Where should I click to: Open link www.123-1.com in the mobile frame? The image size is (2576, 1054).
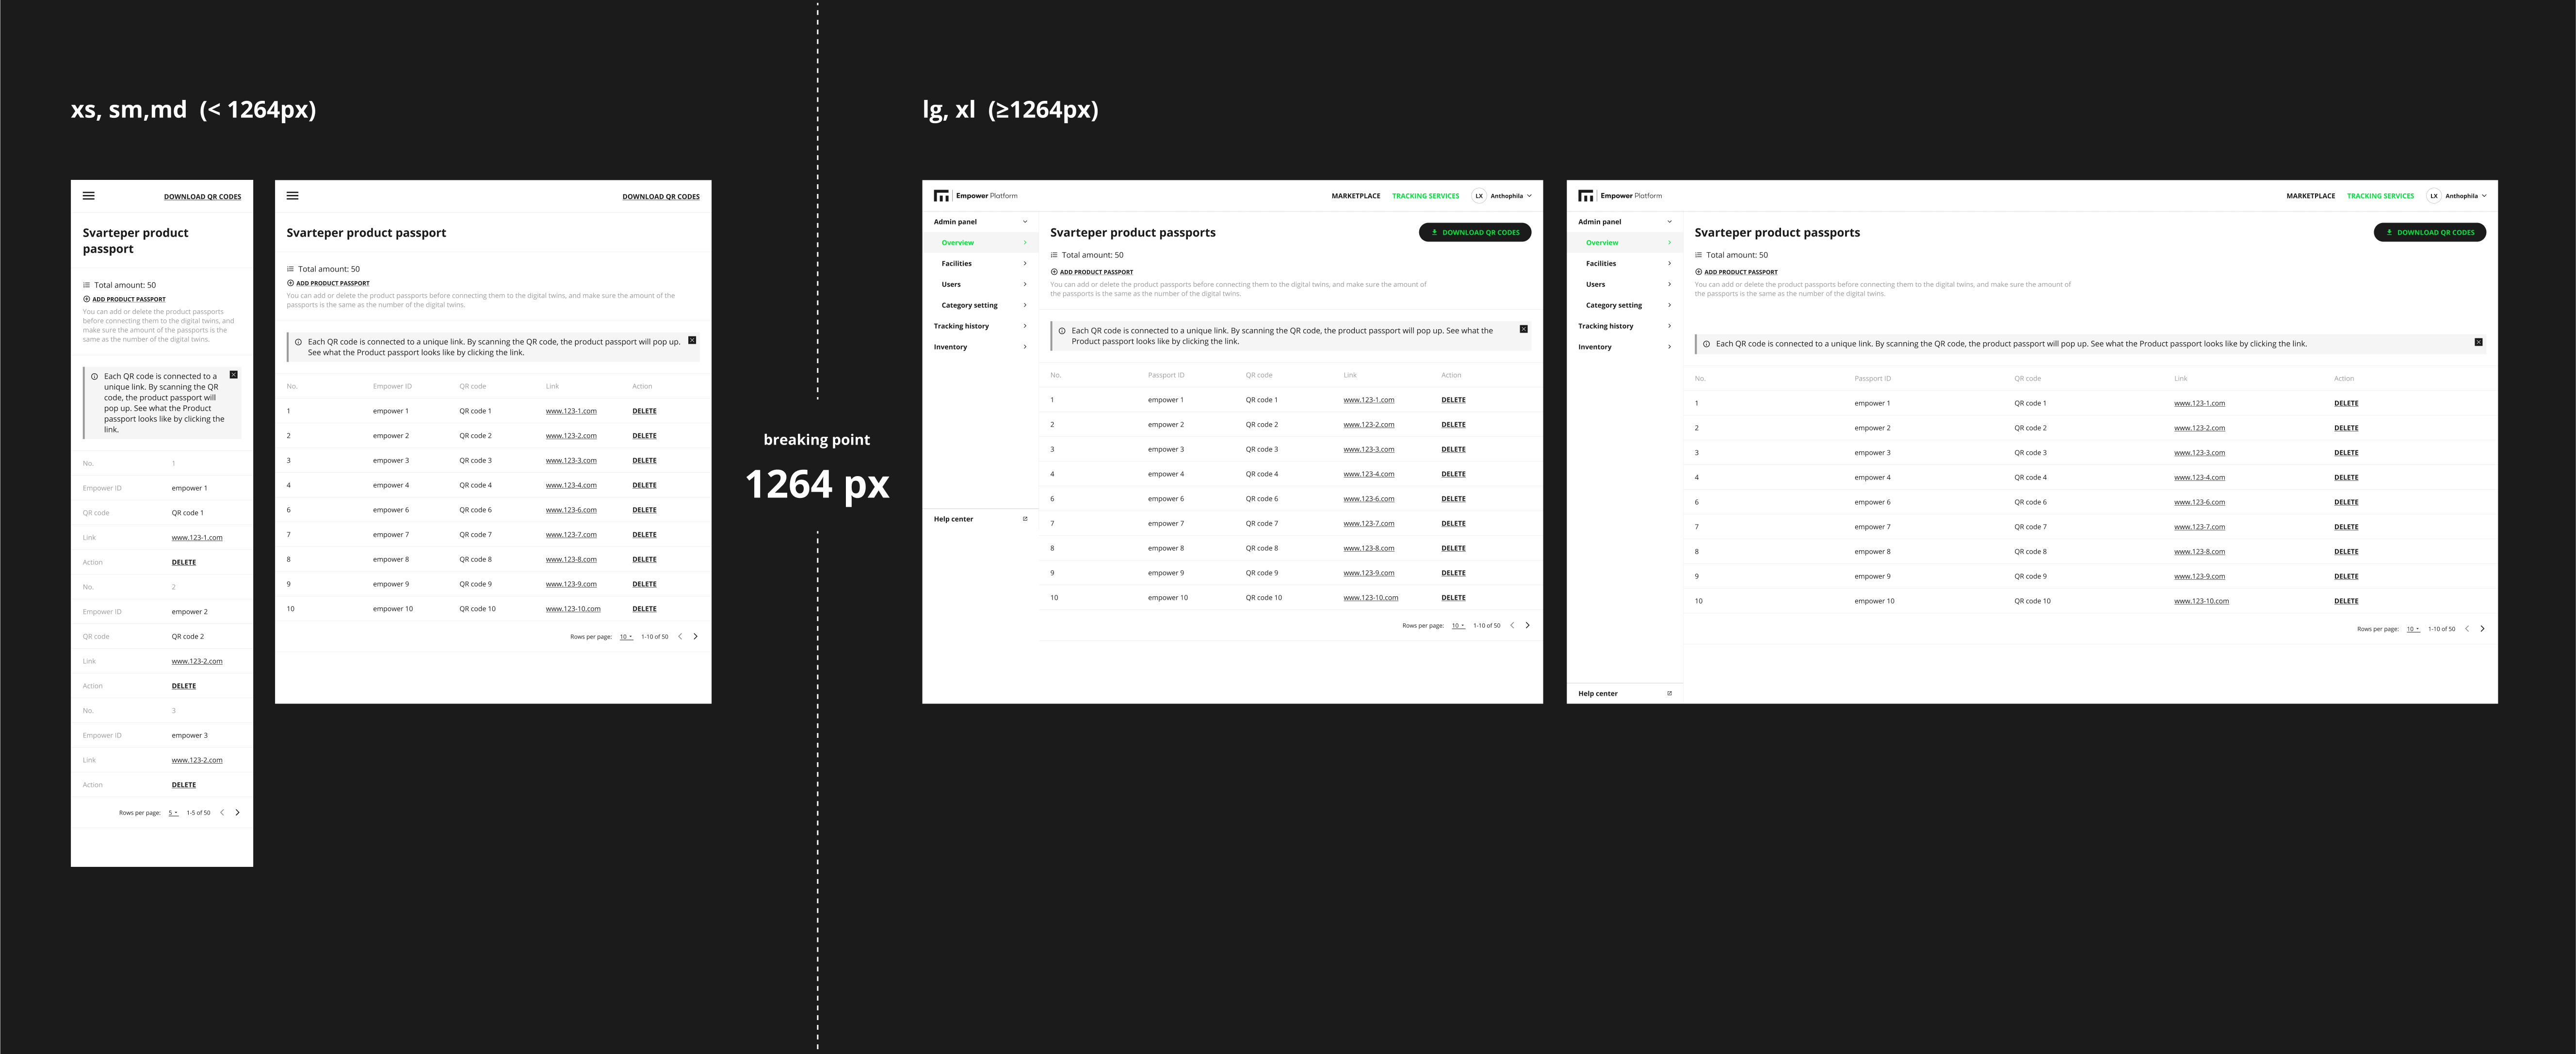tap(197, 538)
